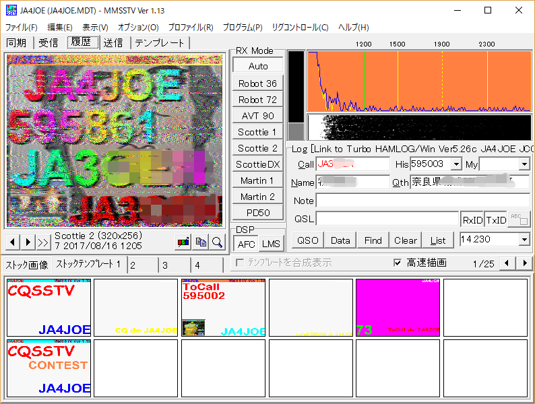Viewport: 535px width, 404px height.
Task: Copy history image to clipboard icon
Action: point(201,242)
